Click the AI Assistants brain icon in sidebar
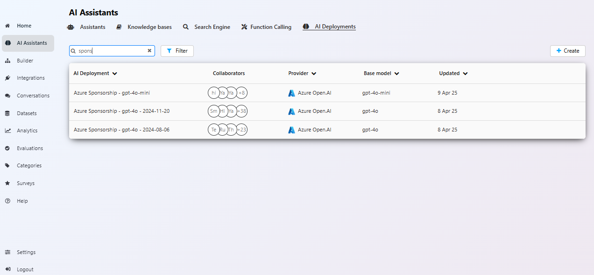 [7, 43]
